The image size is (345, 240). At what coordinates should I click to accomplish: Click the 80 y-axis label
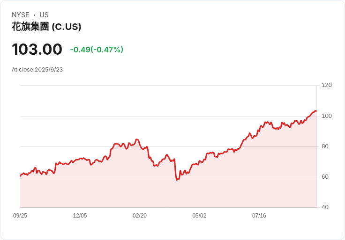[325, 146]
